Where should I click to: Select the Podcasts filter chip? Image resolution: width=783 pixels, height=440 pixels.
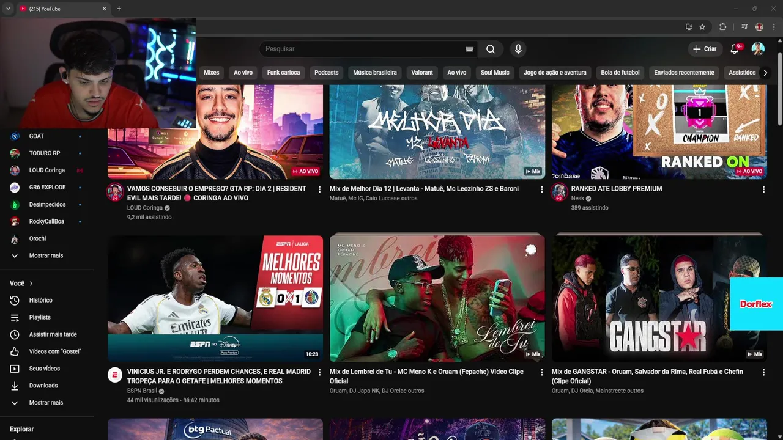click(326, 73)
